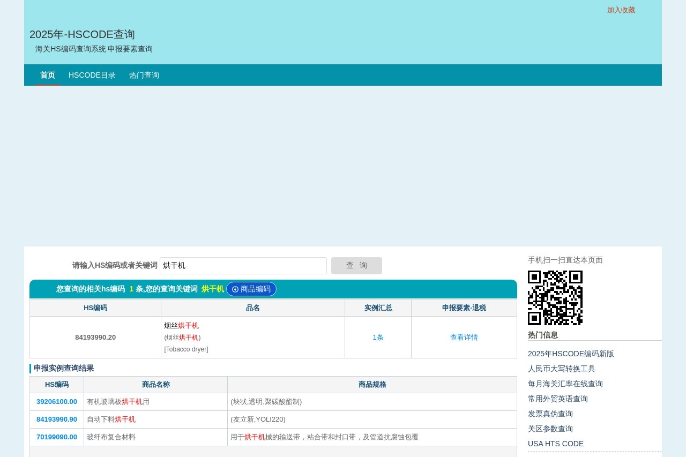Open 2025年HSCODE编码新版 page
Viewport: 686px width, 457px height.
pos(571,354)
